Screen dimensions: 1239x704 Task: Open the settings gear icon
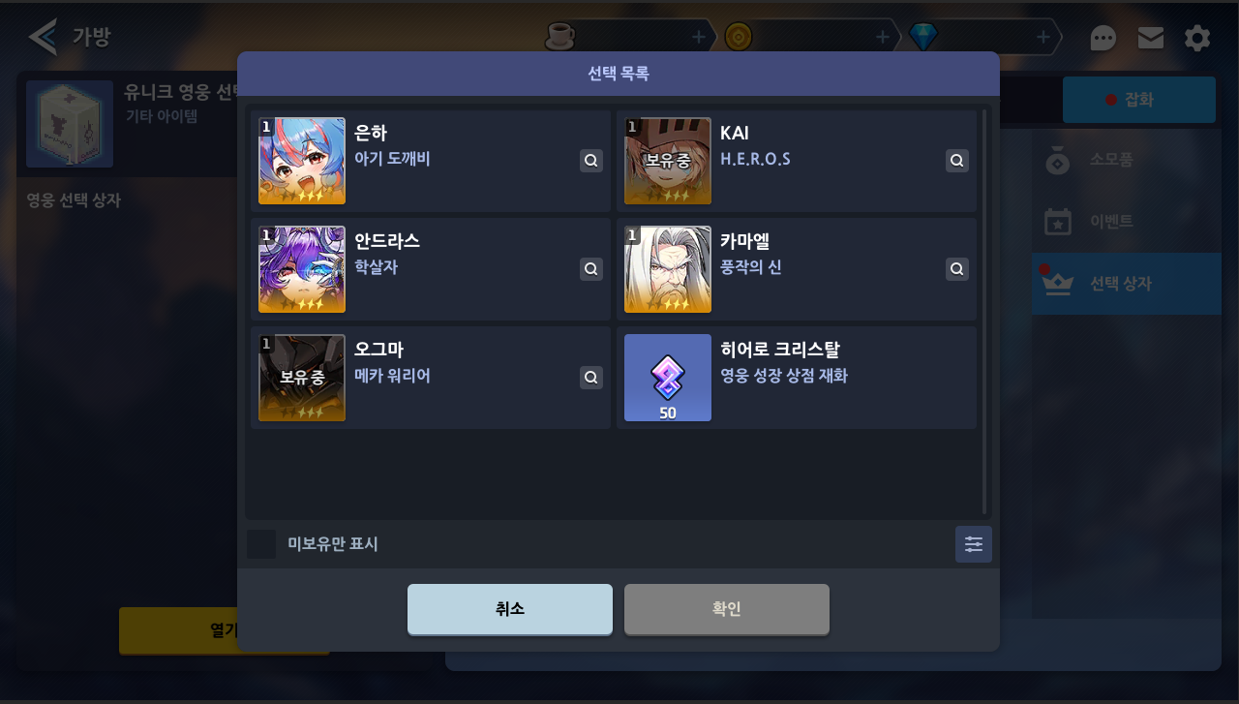(1197, 39)
